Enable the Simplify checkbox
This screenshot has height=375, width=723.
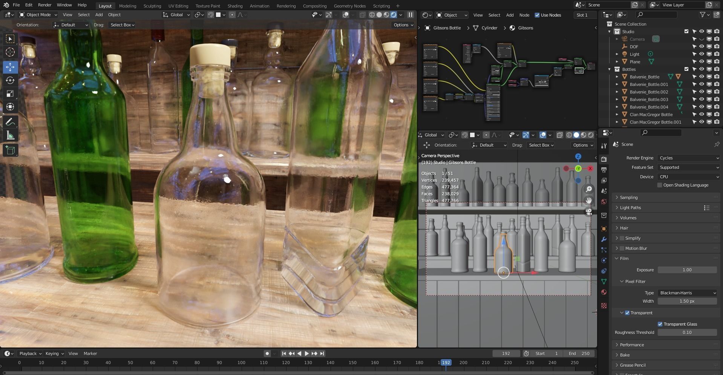coord(622,238)
